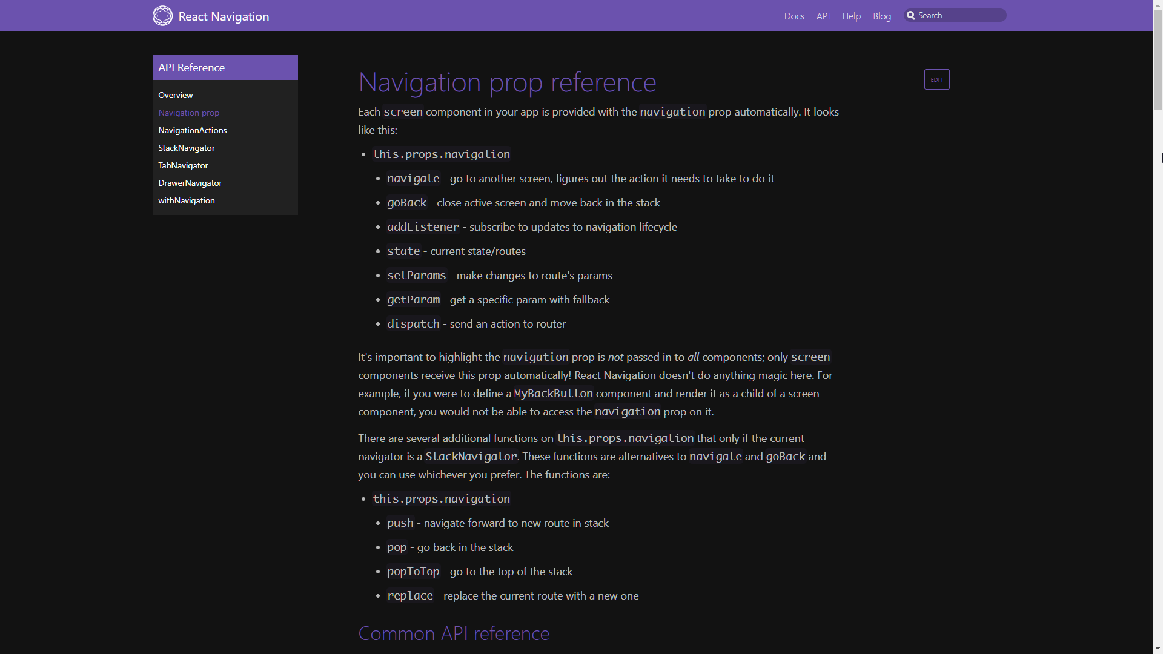Click the React Navigation logo icon
The image size is (1163, 654).
tap(162, 16)
